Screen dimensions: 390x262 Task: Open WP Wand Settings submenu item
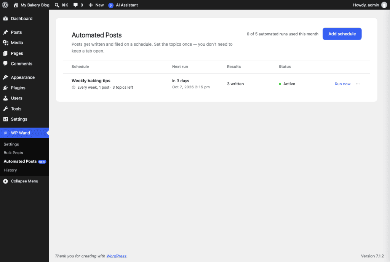click(x=11, y=144)
